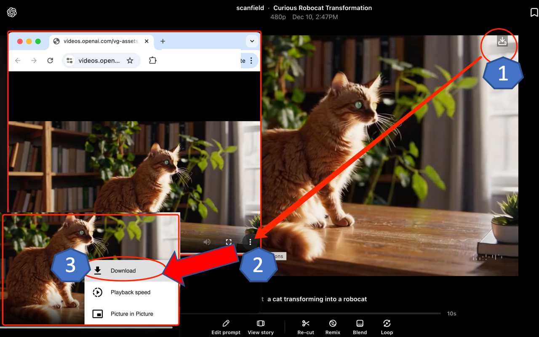Viewport: 539px width, 337px height.
Task: Open the Chrome browser menu
Action: pyautogui.click(x=251, y=60)
